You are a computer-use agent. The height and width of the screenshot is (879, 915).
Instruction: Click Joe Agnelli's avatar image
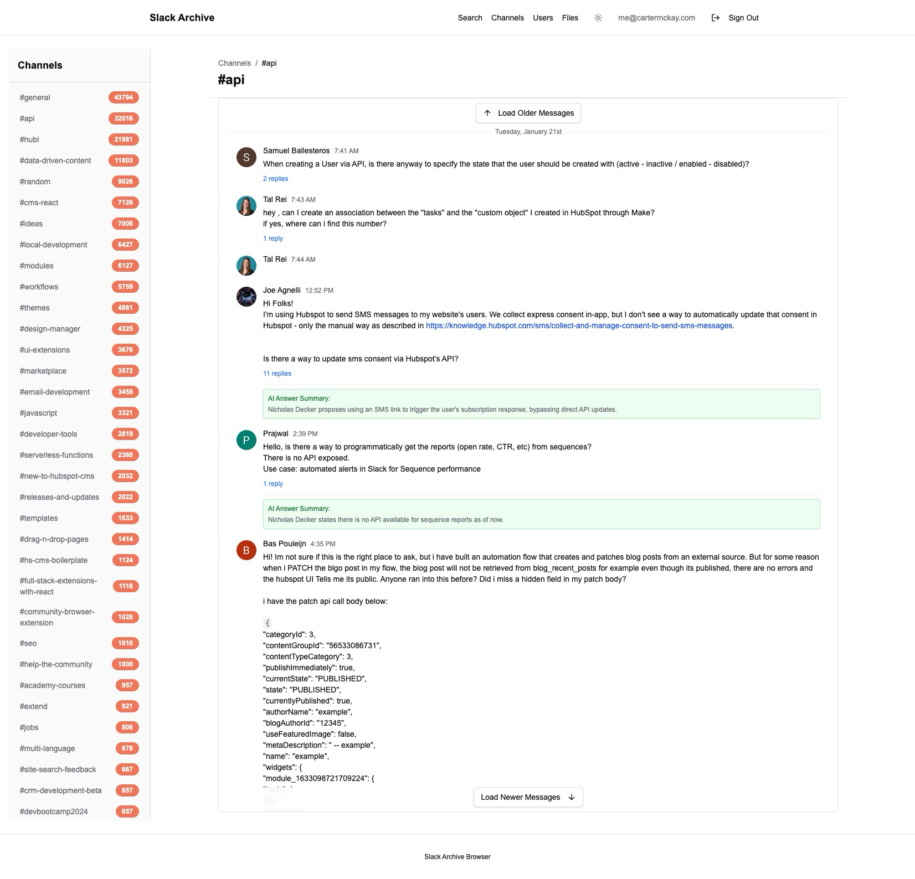point(247,297)
